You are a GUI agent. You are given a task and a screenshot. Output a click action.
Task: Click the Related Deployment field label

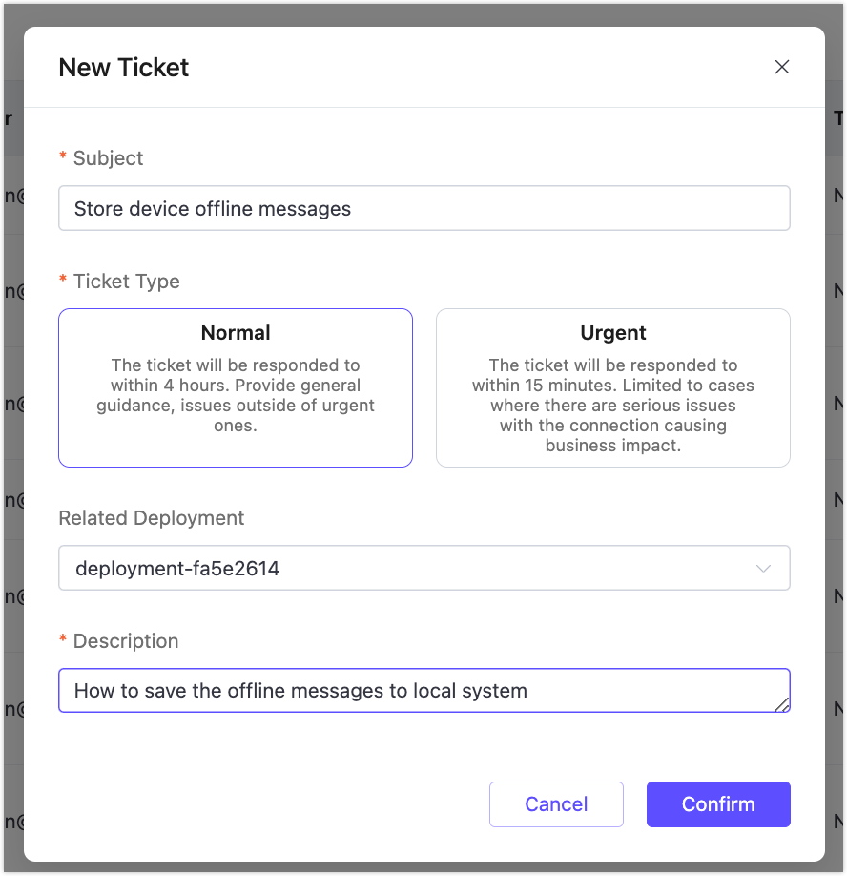coord(151,517)
